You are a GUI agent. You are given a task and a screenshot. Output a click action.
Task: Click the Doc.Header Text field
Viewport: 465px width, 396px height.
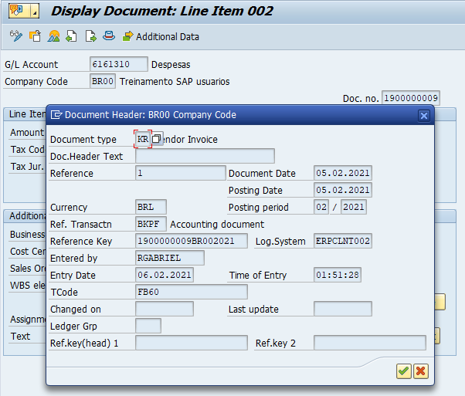click(205, 156)
